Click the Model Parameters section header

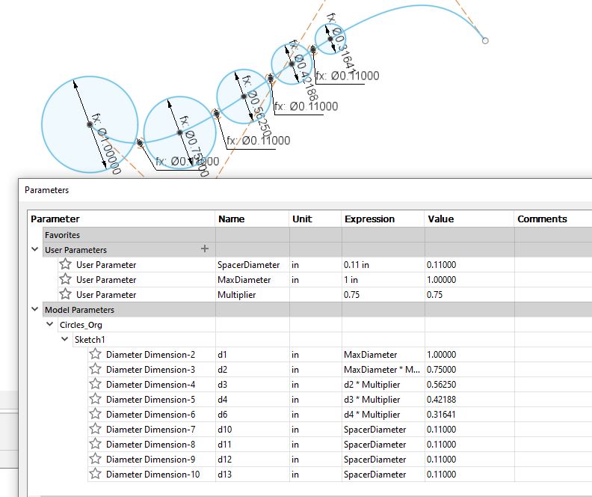(79, 310)
